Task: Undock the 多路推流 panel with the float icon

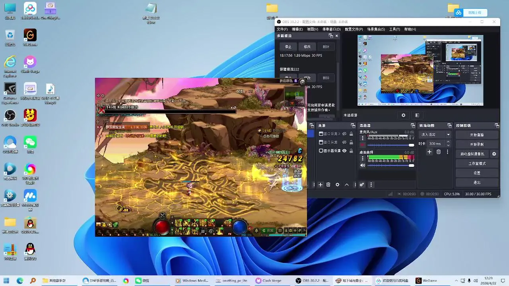Action: (330, 36)
